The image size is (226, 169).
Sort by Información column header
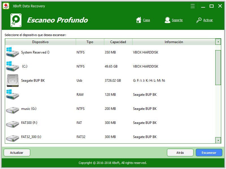174,42
